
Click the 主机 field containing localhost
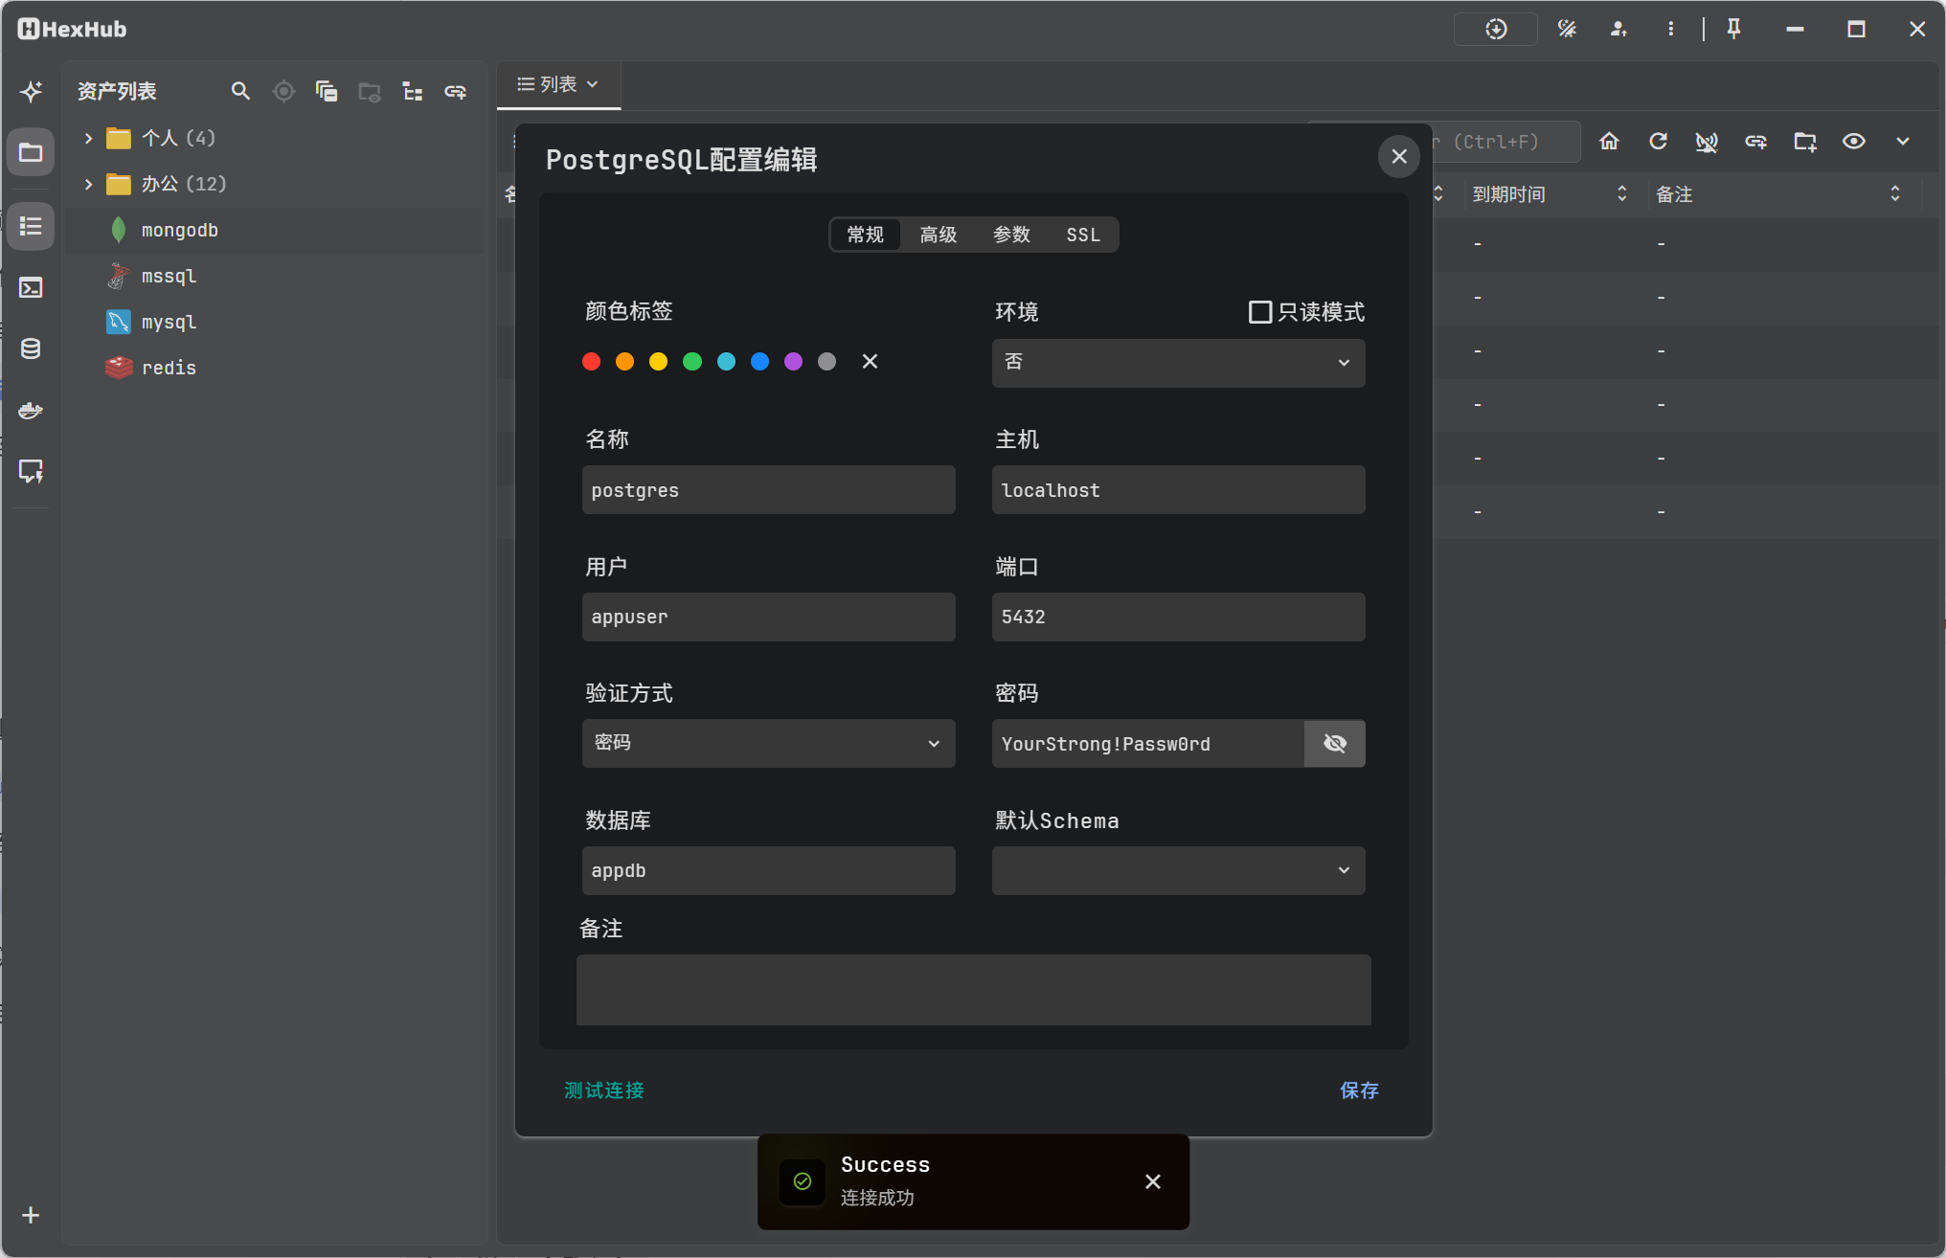[1178, 490]
